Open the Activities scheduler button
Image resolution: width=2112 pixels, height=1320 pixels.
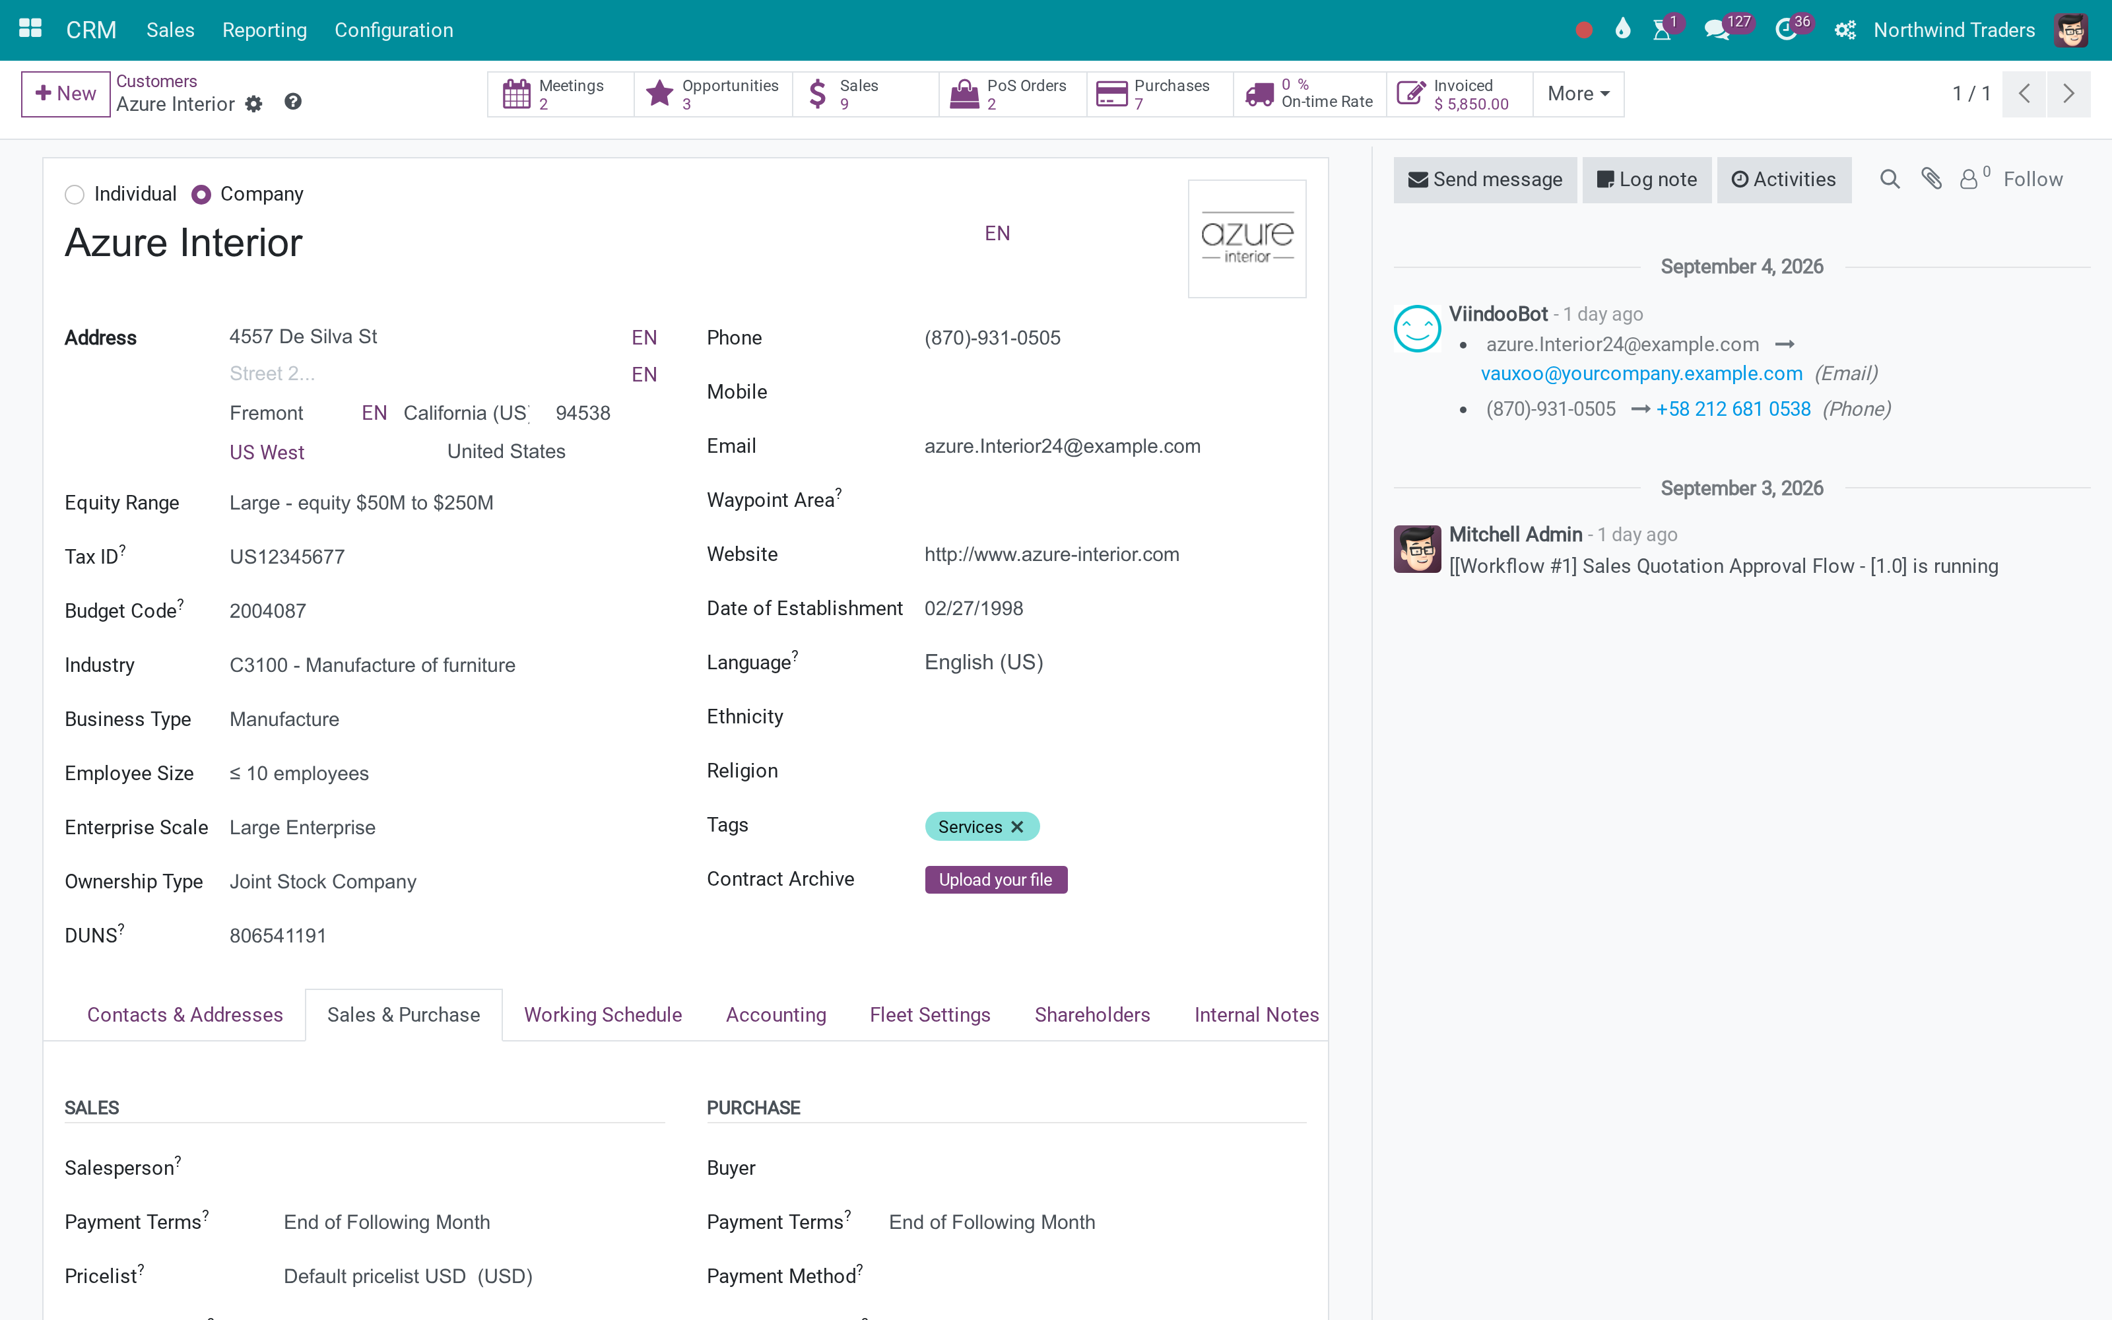tap(1784, 180)
